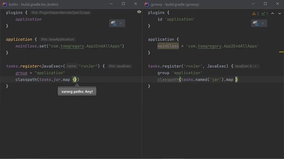Click kotlin window title 'build.gradle.kts'
Image resolution: width=284 pixels, height=159 pixels.
tap(33, 4)
